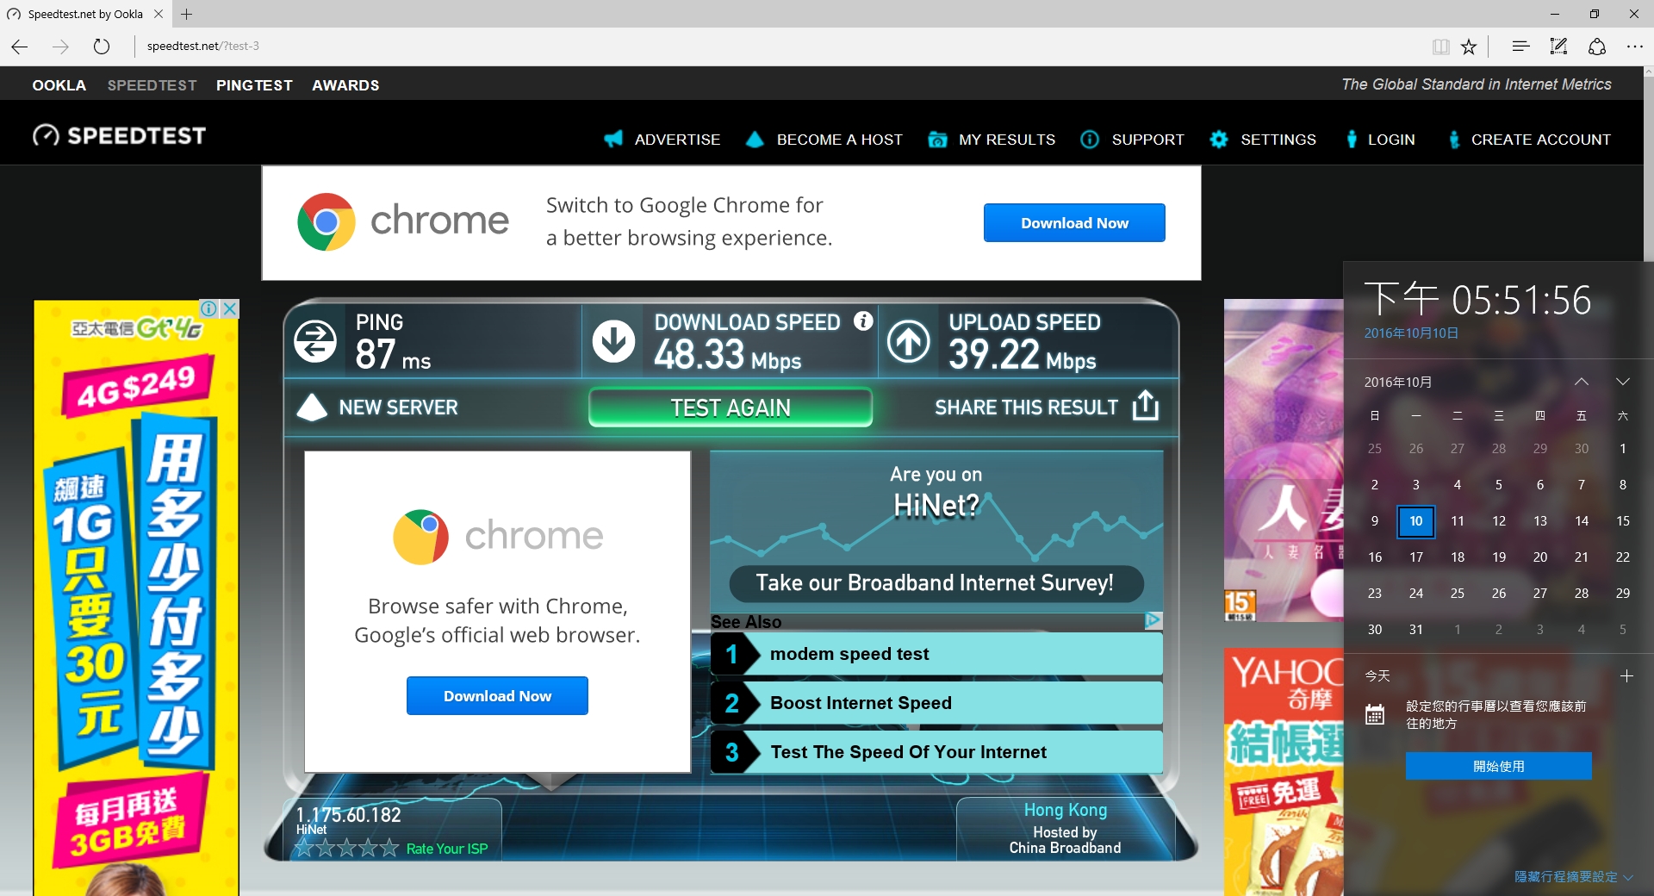Collapse agenda with 隱藏行程摘要設定 link
The height and width of the screenshot is (896, 1654).
click(1573, 876)
